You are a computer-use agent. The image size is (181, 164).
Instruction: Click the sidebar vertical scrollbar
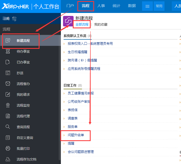[x=60, y=97]
